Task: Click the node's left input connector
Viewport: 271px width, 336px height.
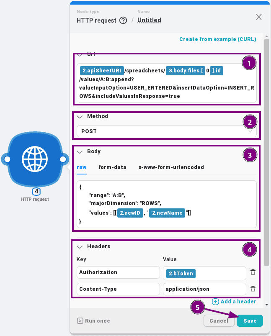Action: pos(6,159)
